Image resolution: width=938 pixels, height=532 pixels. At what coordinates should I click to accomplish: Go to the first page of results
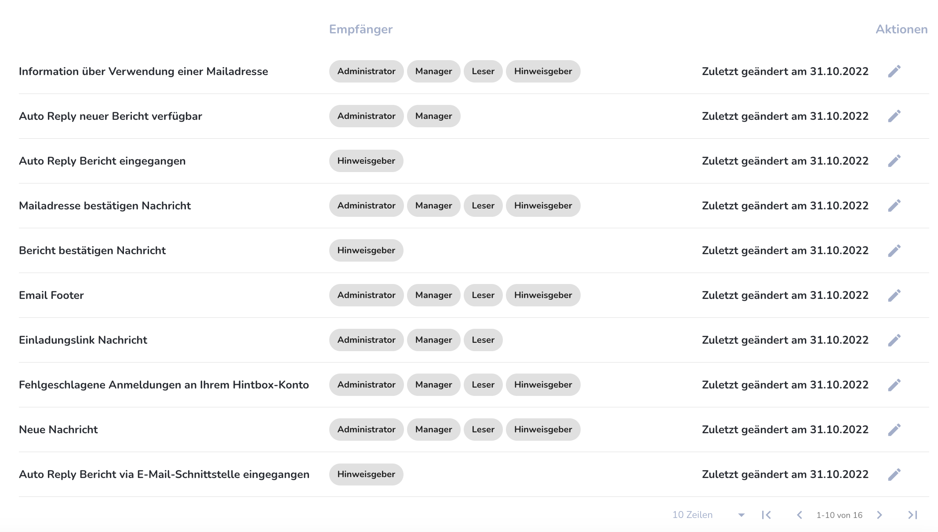pos(767,515)
